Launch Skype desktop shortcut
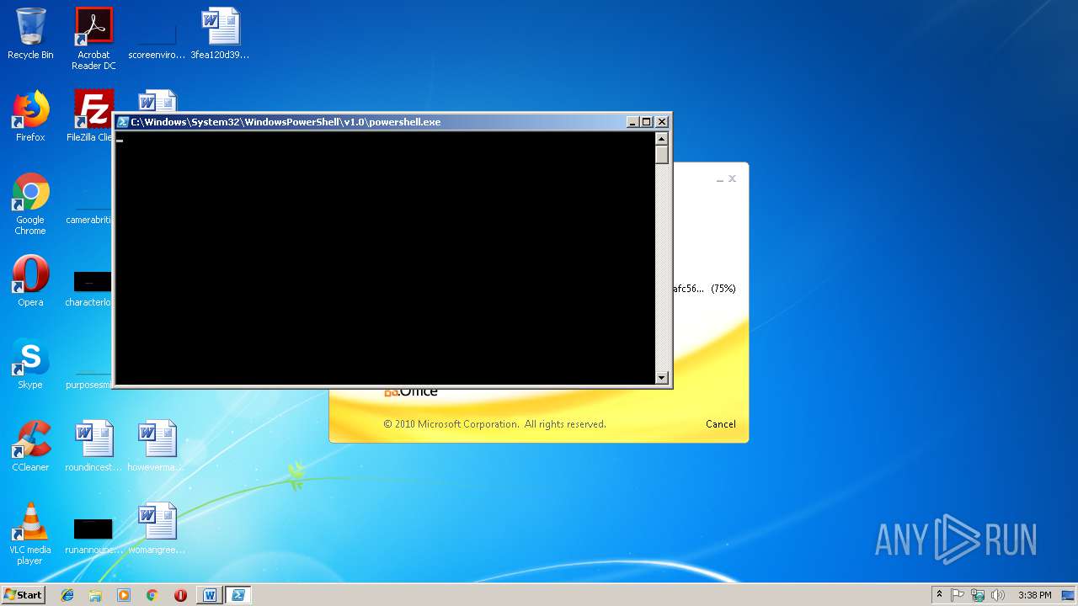Screen dimensions: 1078x606 tap(30, 364)
